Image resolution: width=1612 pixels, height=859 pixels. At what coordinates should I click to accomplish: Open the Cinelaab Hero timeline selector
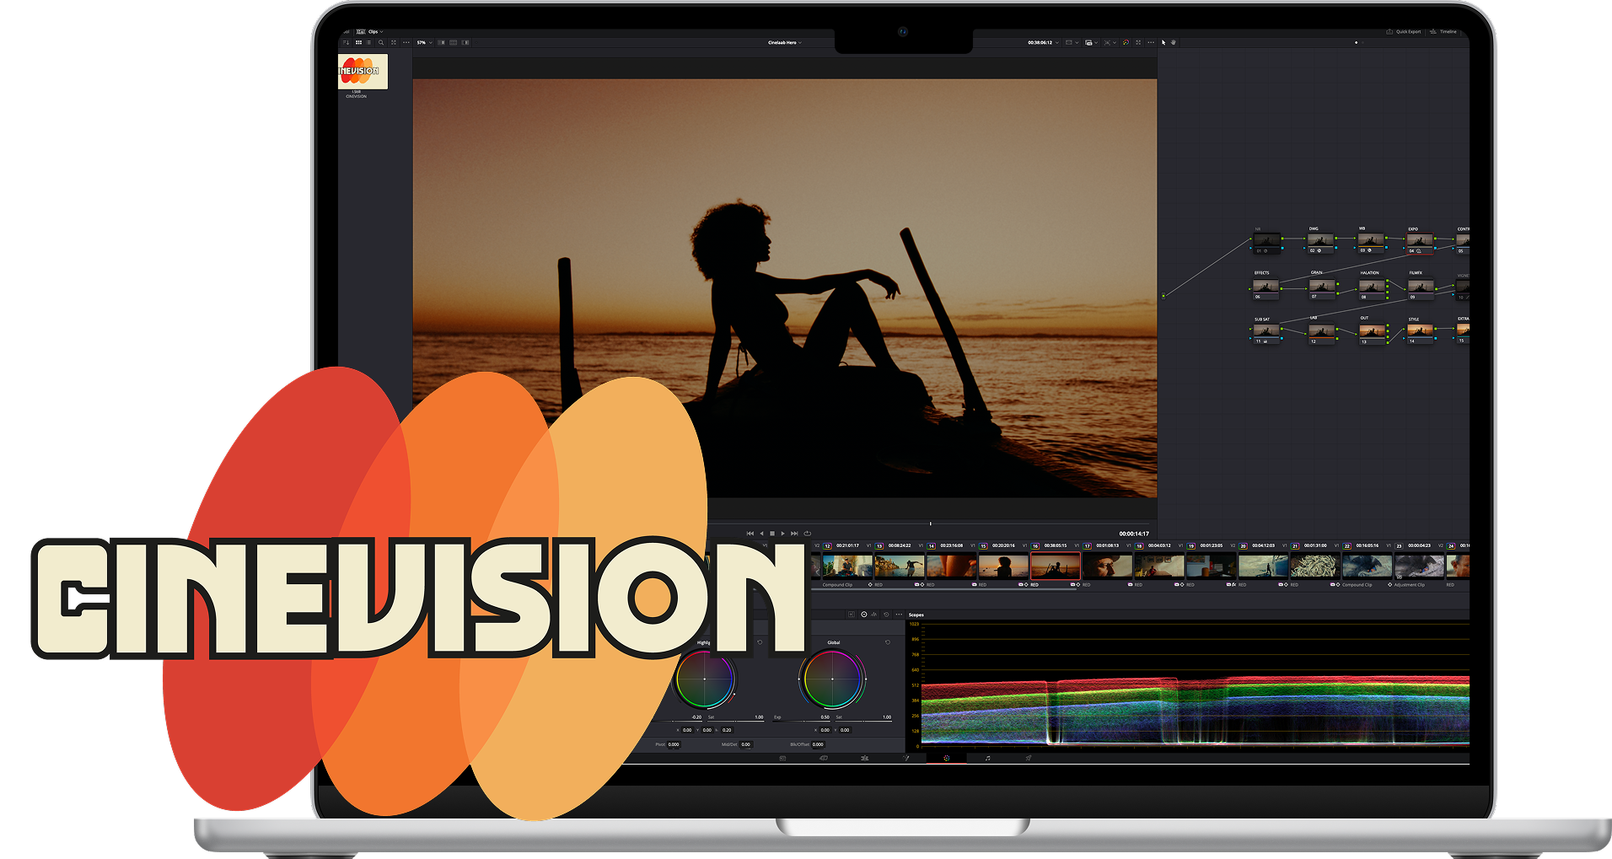point(784,41)
